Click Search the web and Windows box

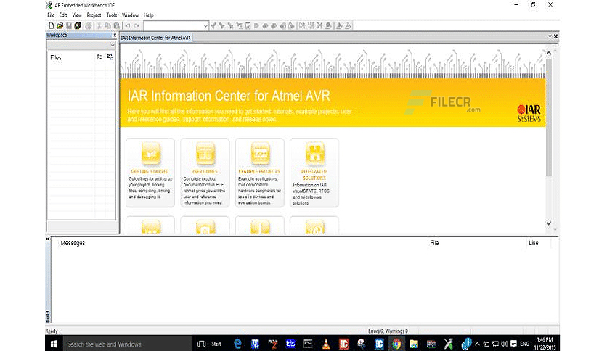[128, 344]
